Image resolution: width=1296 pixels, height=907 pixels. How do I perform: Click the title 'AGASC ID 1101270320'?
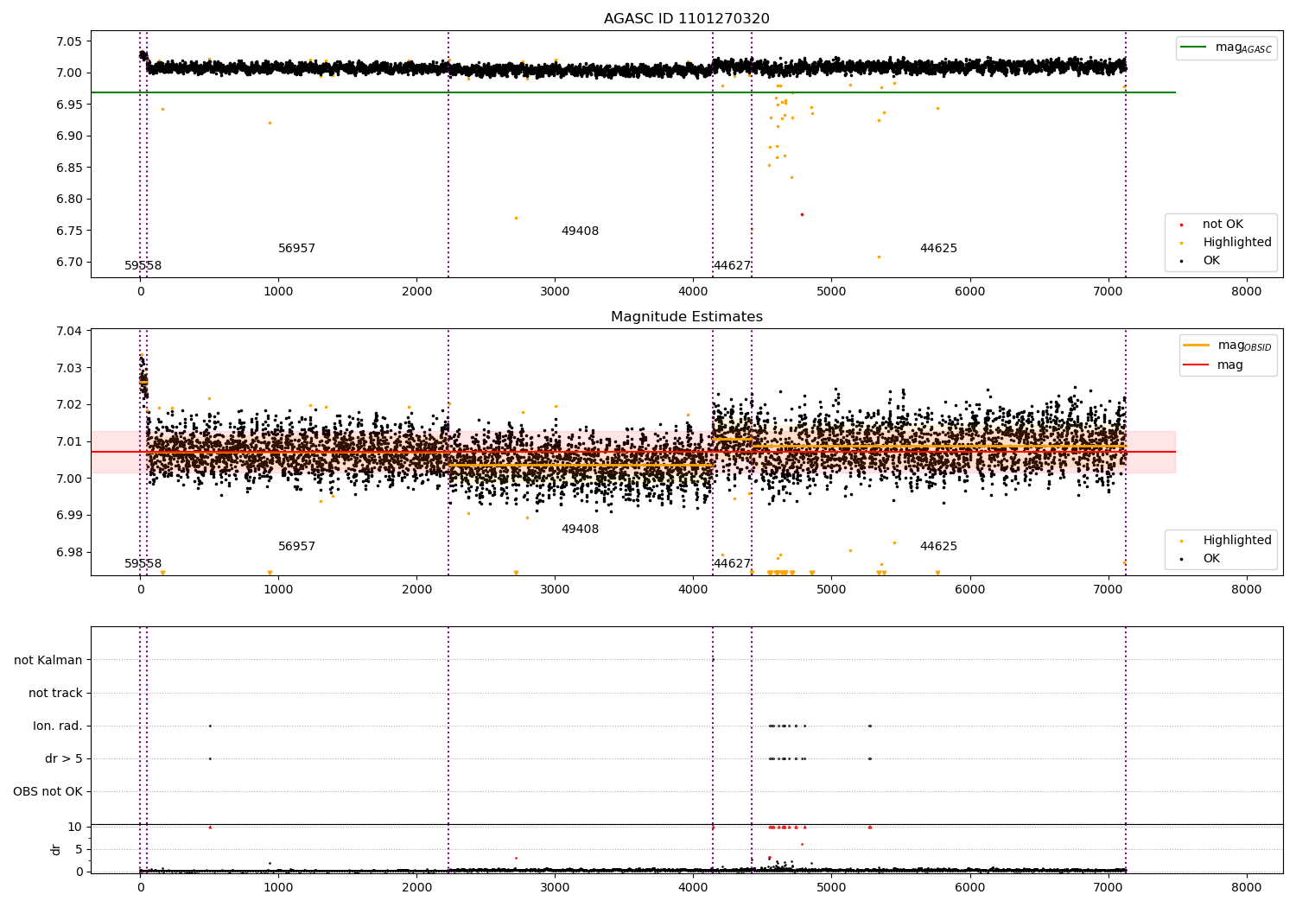point(686,19)
